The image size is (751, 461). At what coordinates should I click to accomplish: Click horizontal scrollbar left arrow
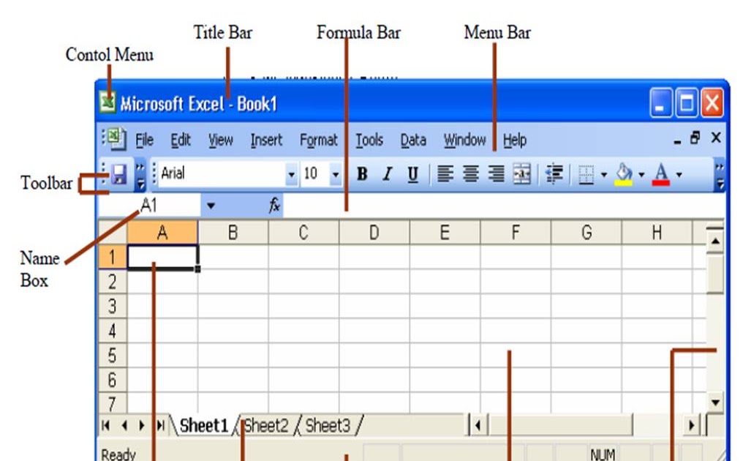[x=478, y=425]
